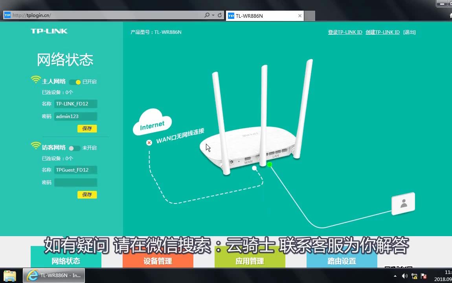This screenshot has width=452, height=283.
Task: Switch to the 设备管理 tab
Action: tap(158, 261)
